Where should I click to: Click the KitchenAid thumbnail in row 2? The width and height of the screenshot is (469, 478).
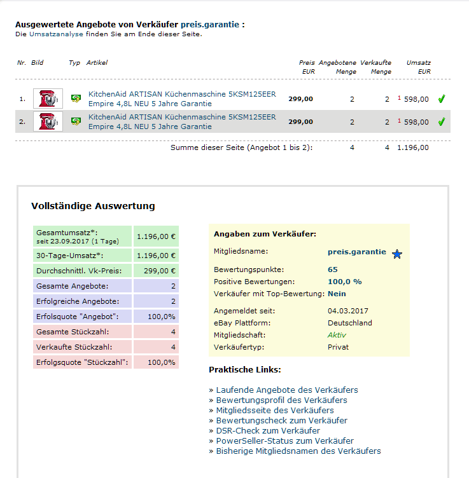[48, 121]
